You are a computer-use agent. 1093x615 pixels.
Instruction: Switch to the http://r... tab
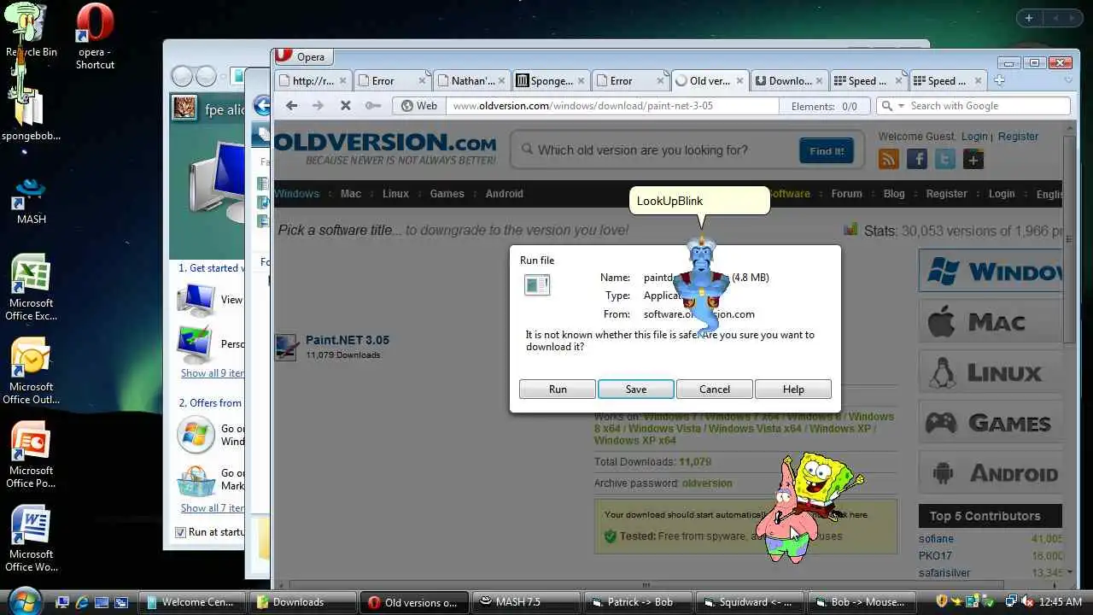point(313,81)
